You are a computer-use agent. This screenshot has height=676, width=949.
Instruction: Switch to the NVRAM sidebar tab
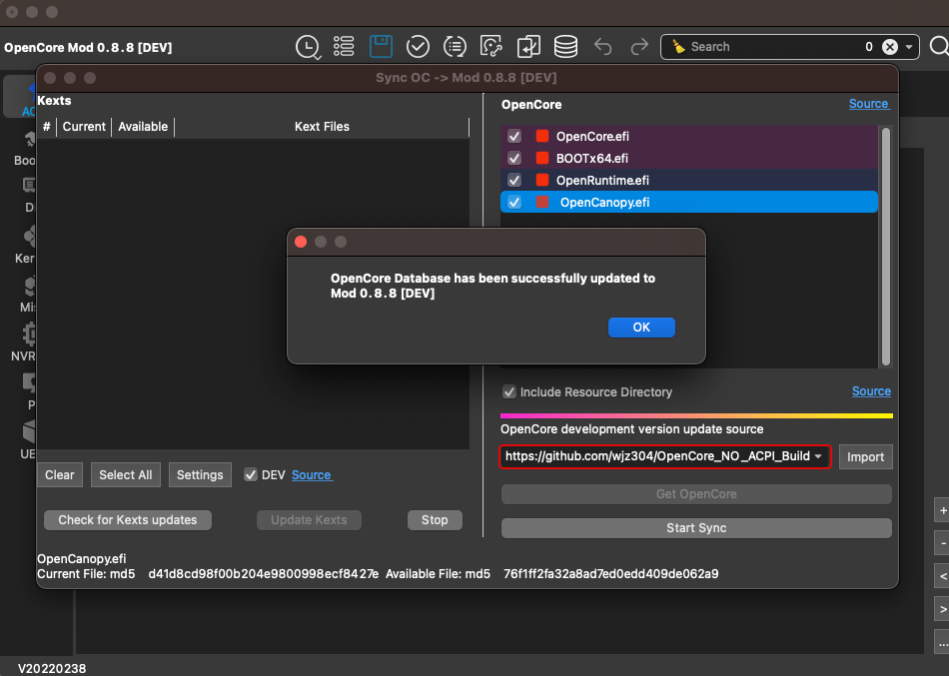point(24,343)
